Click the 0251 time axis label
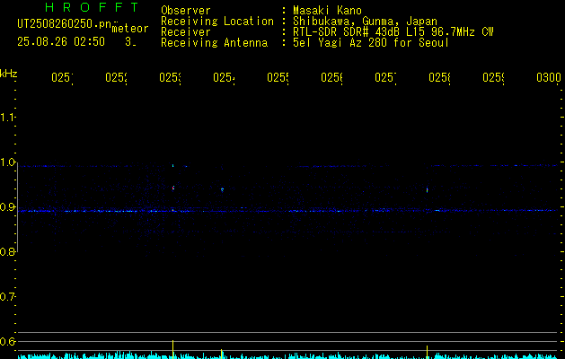565x359 pixels. 62,77
